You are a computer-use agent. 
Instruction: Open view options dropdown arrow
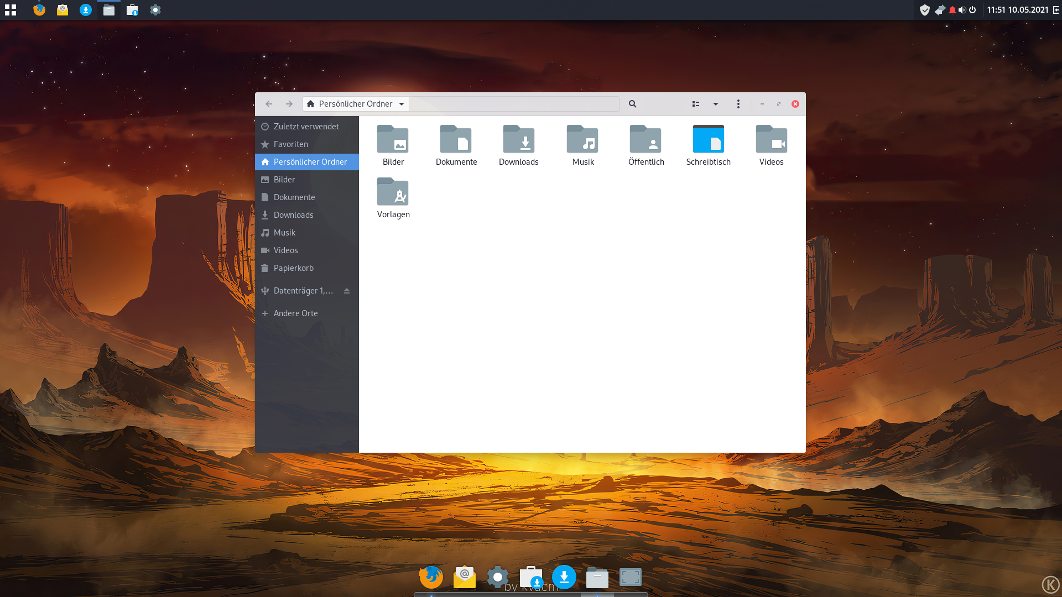pos(716,104)
